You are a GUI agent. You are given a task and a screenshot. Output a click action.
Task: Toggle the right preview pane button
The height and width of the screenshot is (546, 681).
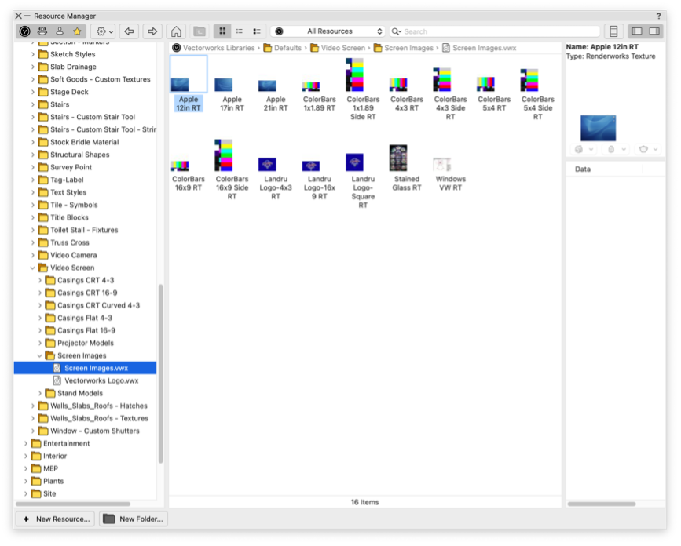coord(654,31)
